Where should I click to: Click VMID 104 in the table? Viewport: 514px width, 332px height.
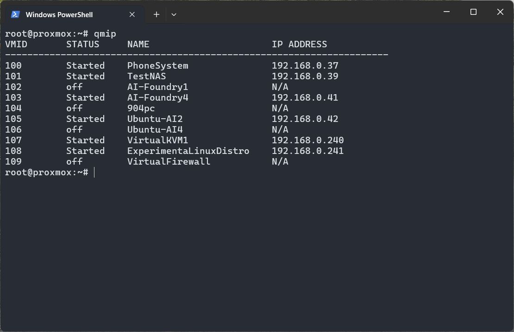[13, 109]
